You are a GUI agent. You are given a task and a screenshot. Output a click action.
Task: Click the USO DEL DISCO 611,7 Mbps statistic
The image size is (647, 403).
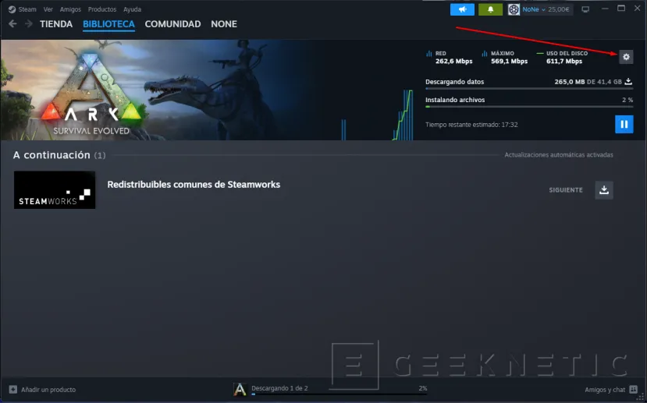pos(562,57)
